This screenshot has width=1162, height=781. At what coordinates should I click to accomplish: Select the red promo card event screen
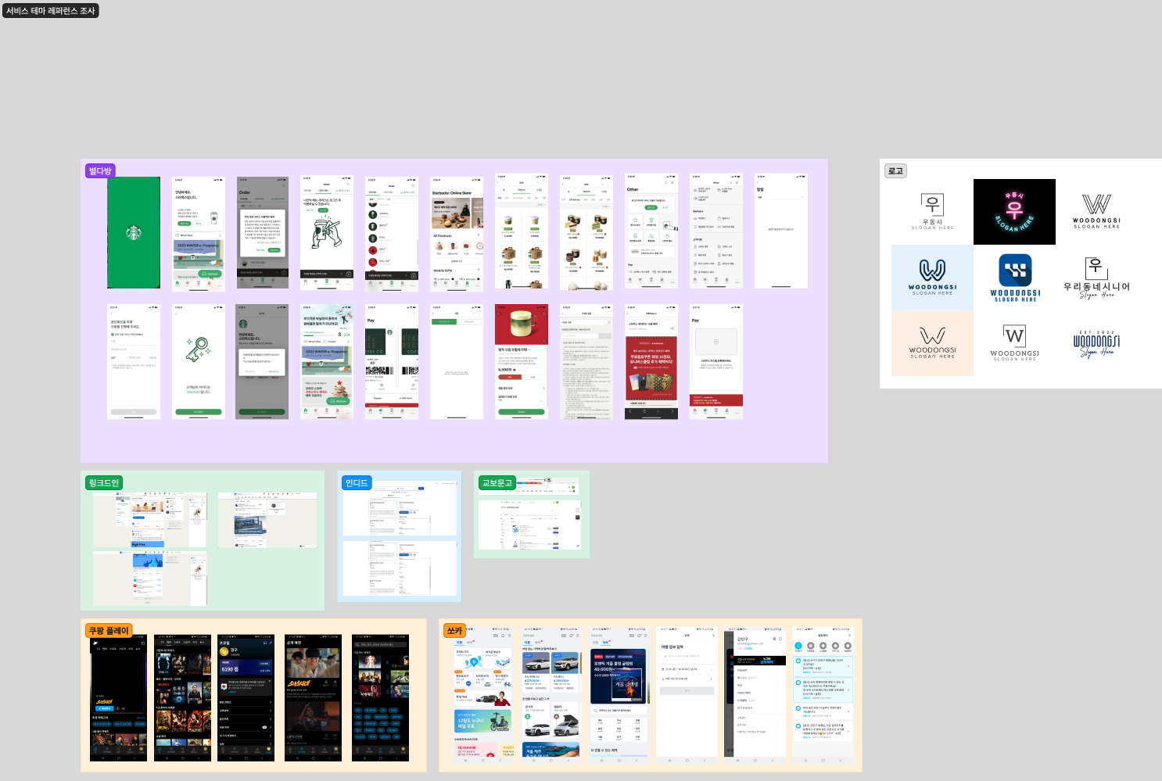[x=651, y=362]
